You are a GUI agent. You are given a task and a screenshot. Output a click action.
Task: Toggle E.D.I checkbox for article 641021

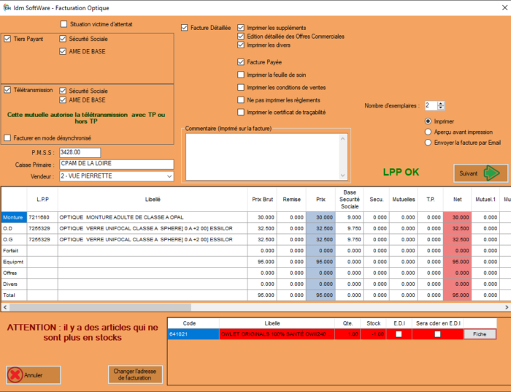click(x=399, y=334)
